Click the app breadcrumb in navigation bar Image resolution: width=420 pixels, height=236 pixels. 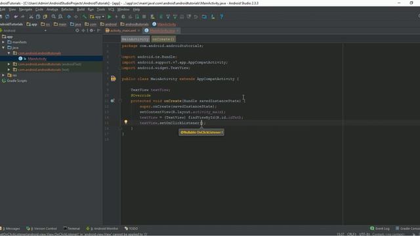32,24
